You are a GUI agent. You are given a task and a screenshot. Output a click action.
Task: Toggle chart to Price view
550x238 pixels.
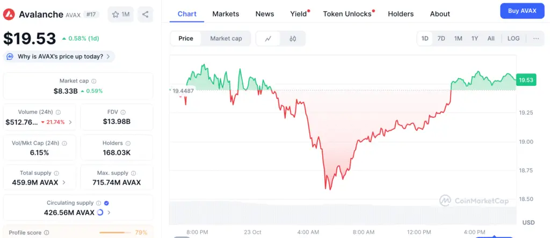pos(186,39)
